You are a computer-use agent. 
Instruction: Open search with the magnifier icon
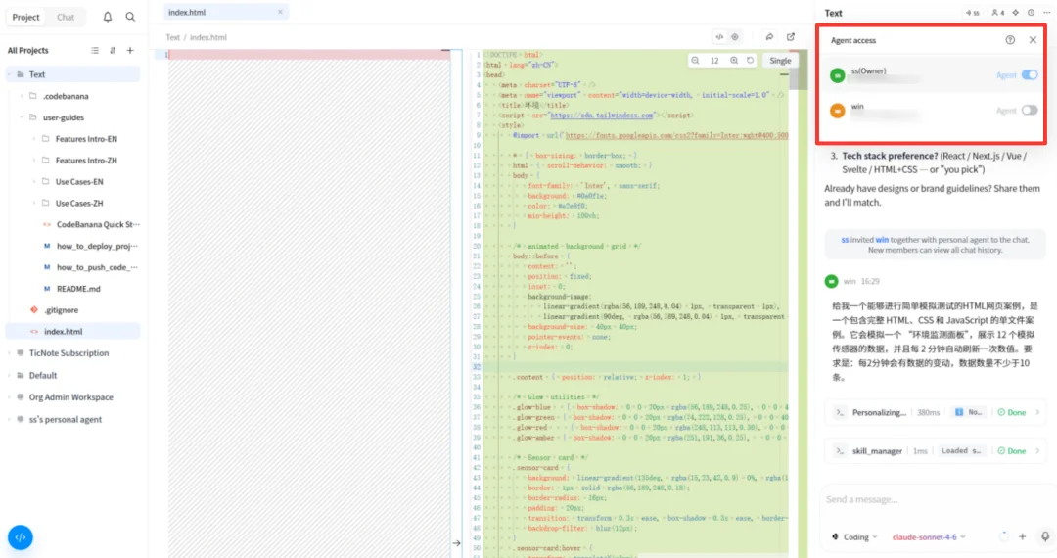[x=130, y=17]
